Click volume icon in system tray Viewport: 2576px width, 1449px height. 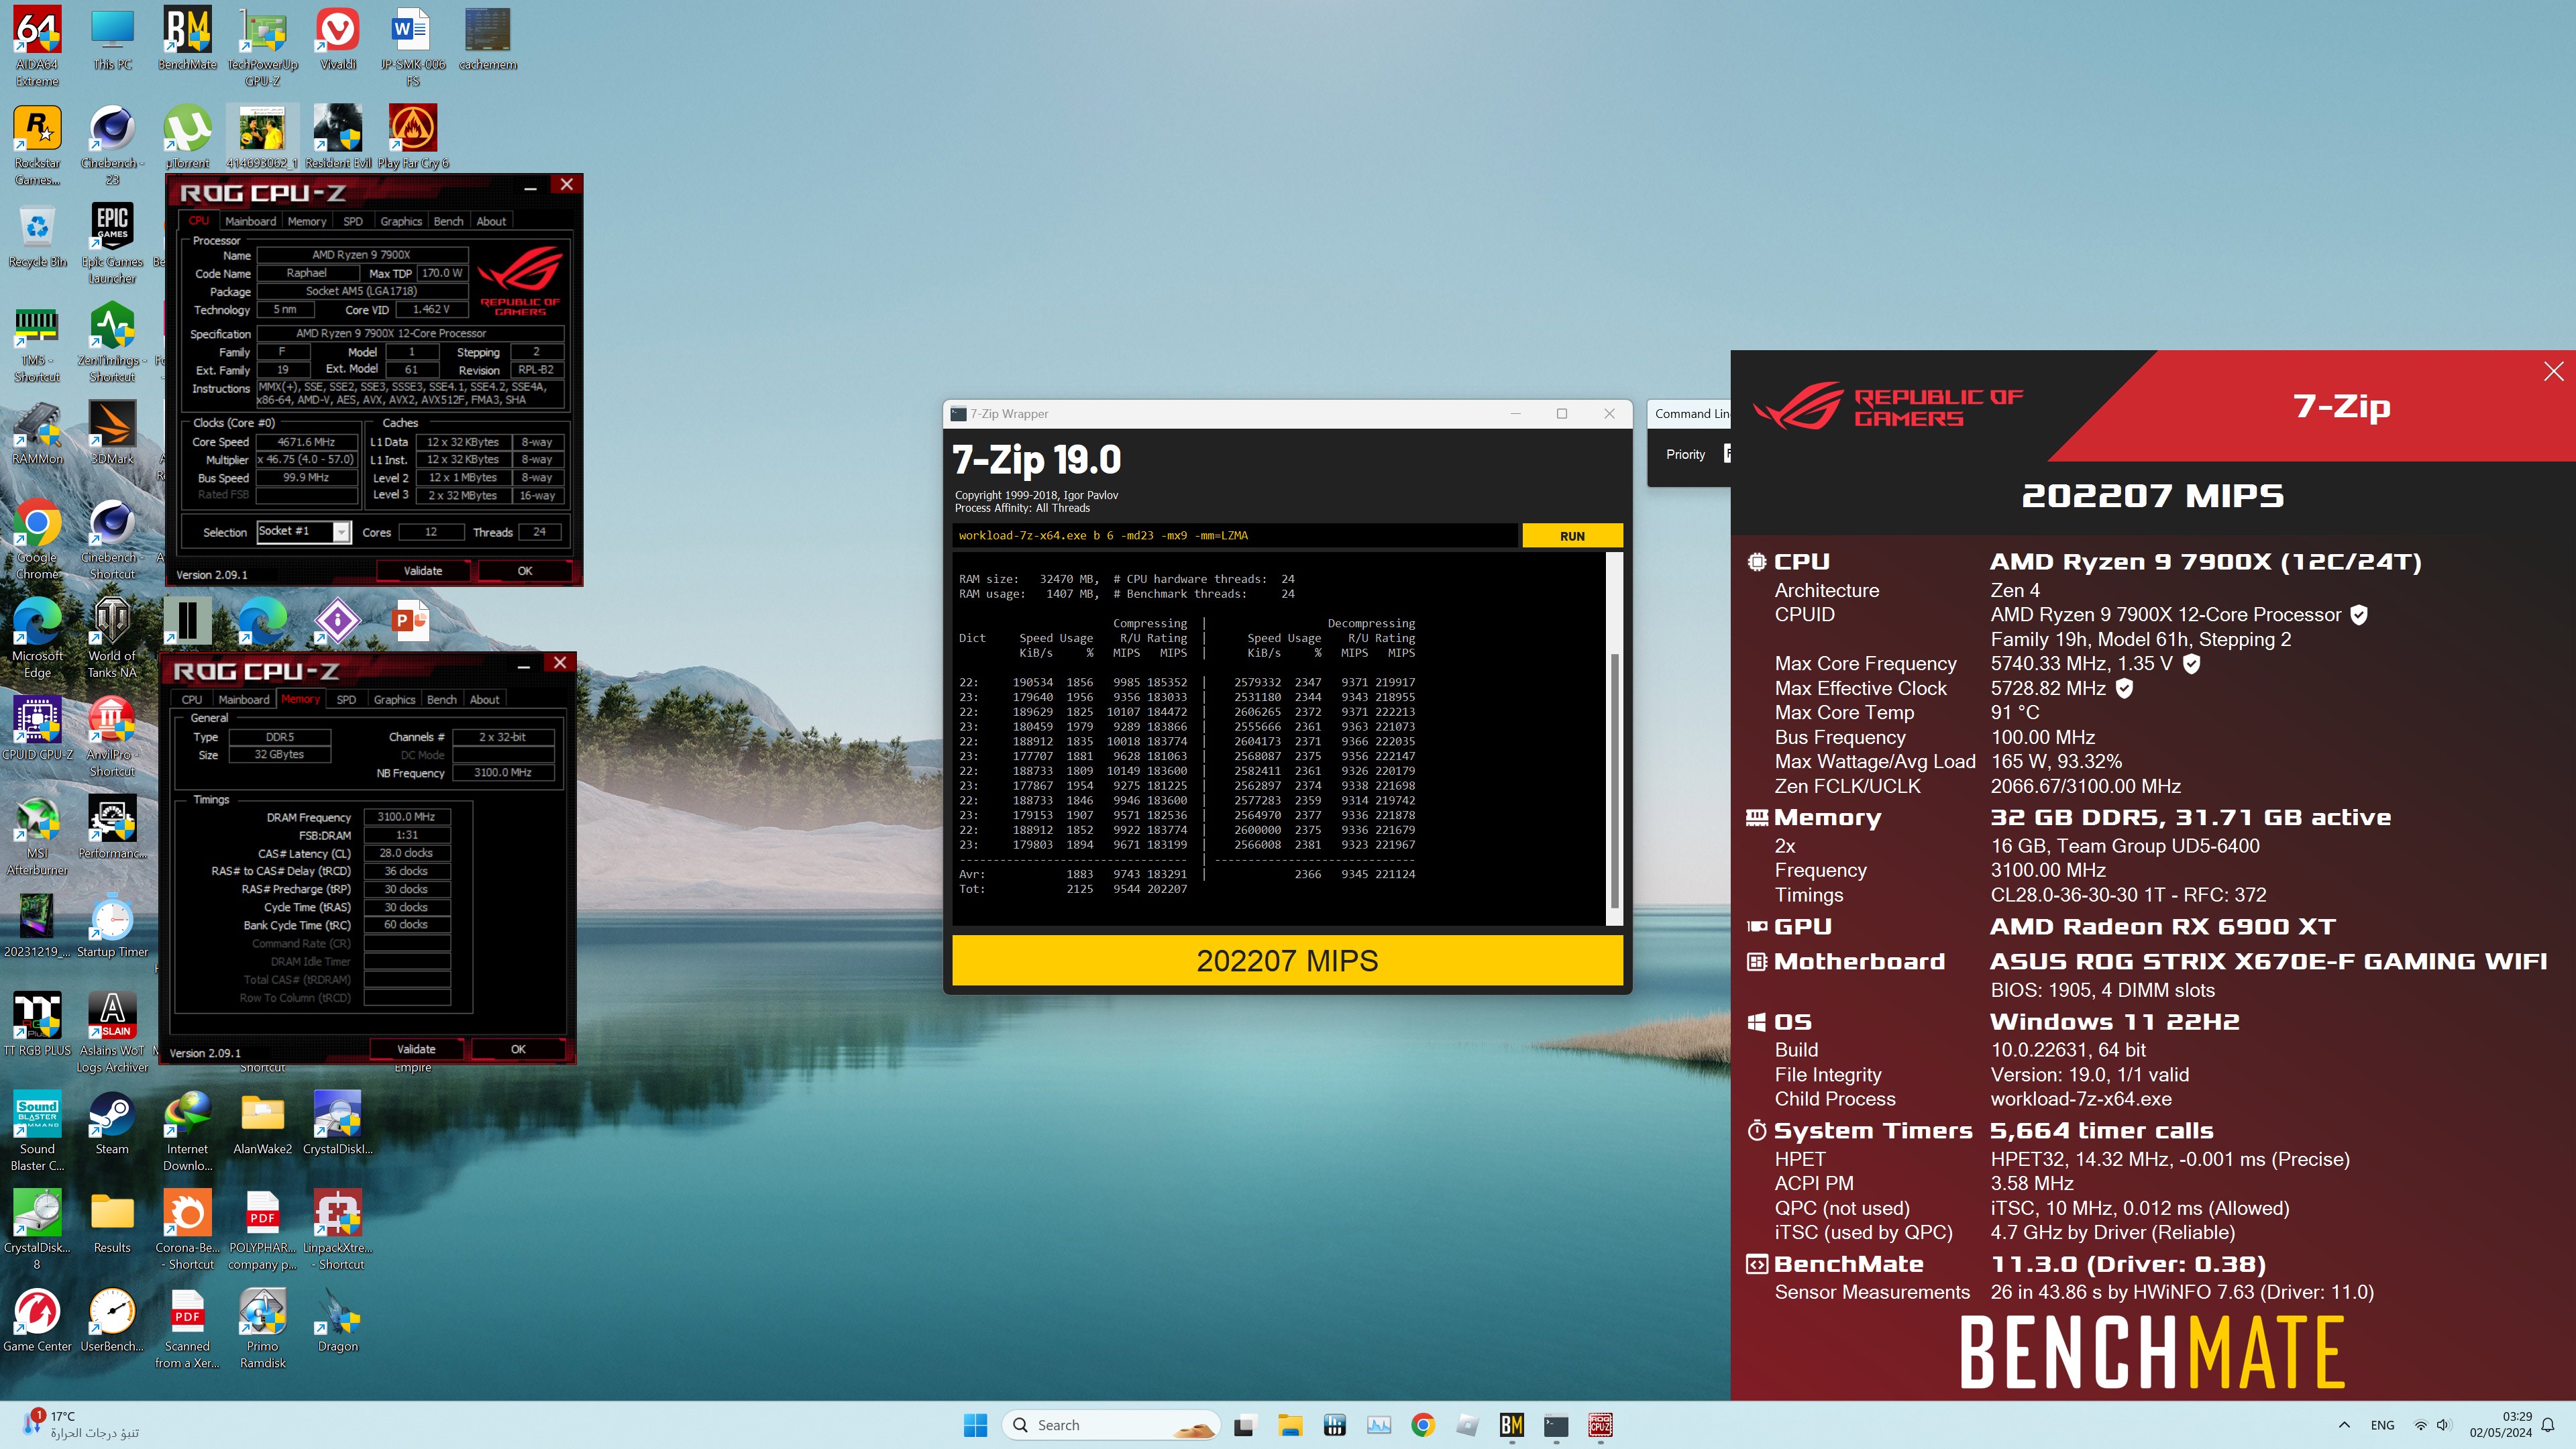(x=2443, y=1425)
